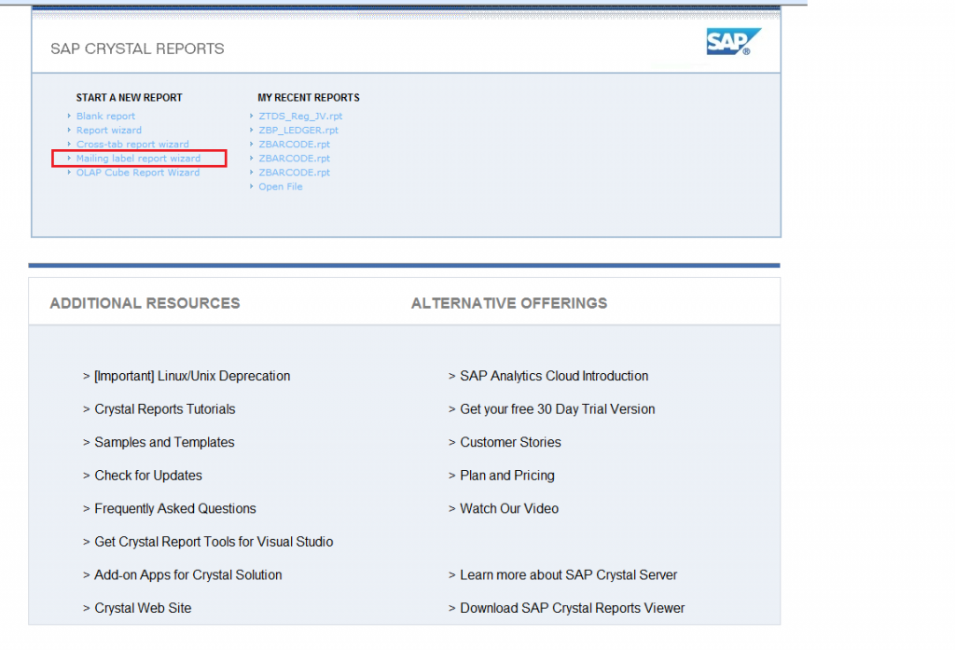Open Add-on Apps for Crystal Solution
955x650 pixels.
tap(187, 574)
